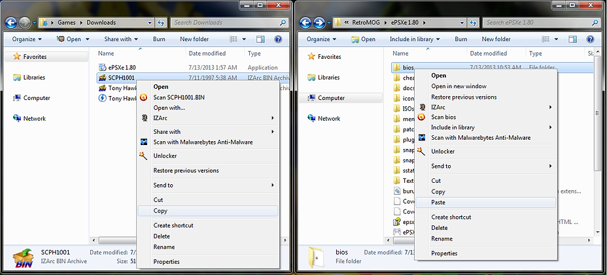Click refresh icon in ePSXe 1.80 address bar
The width and height of the screenshot is (607, 275).
(x=474, y=22)
